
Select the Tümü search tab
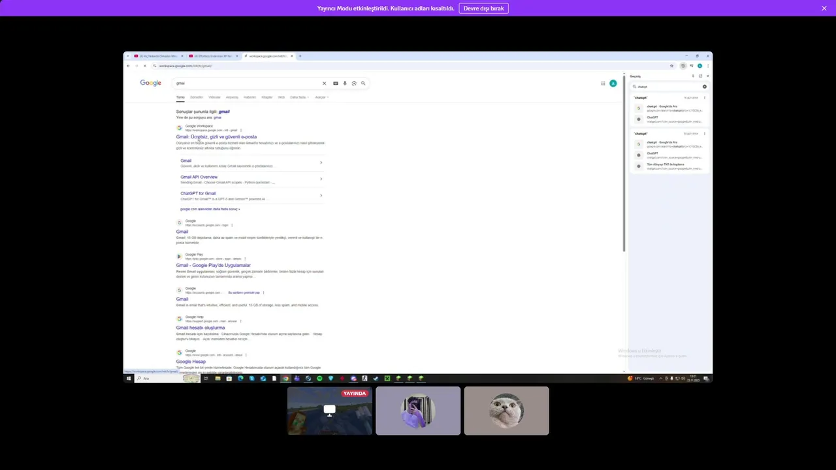[x=180, y=97]
